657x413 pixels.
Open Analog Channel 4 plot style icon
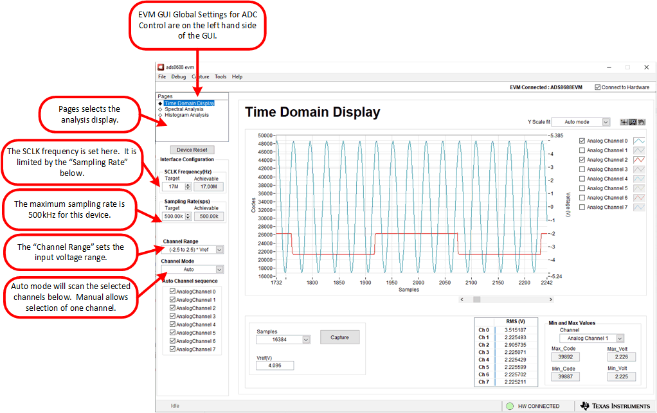tap(640, 179)
